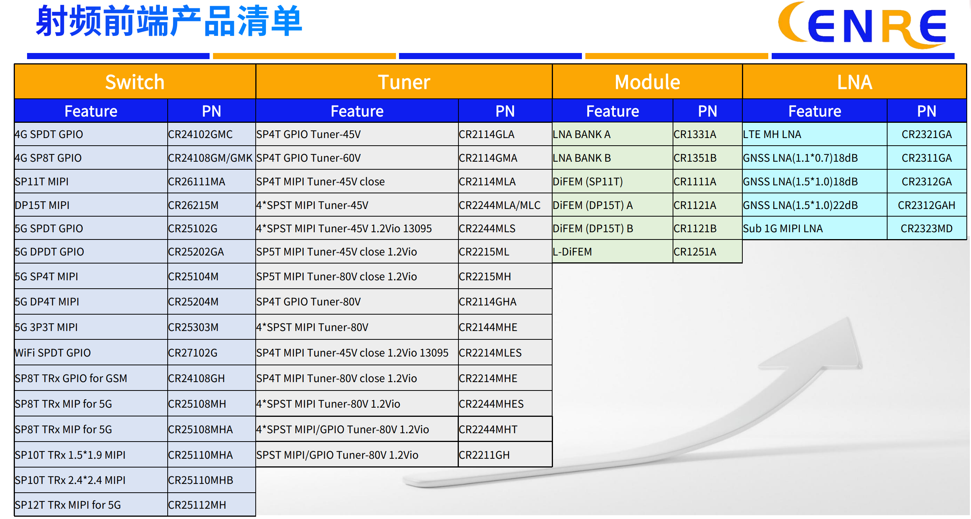971x519 pixels.
Task: Select the L-DiFEM feature cell
Action: click(x=612, y=252)
